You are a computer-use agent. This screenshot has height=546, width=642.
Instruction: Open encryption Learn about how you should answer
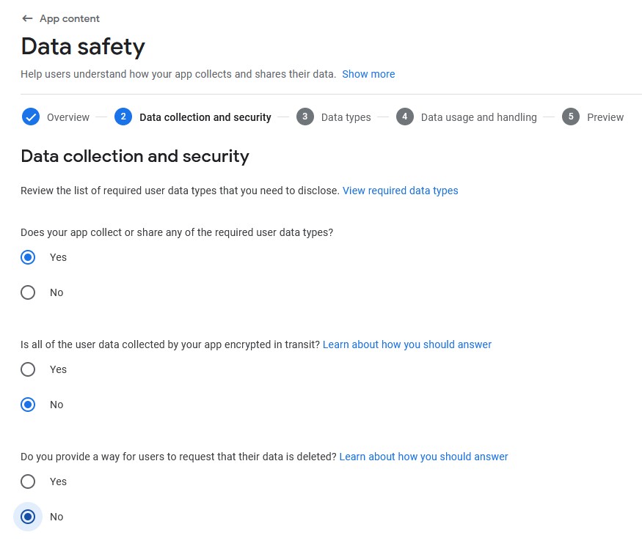point(407,344)
